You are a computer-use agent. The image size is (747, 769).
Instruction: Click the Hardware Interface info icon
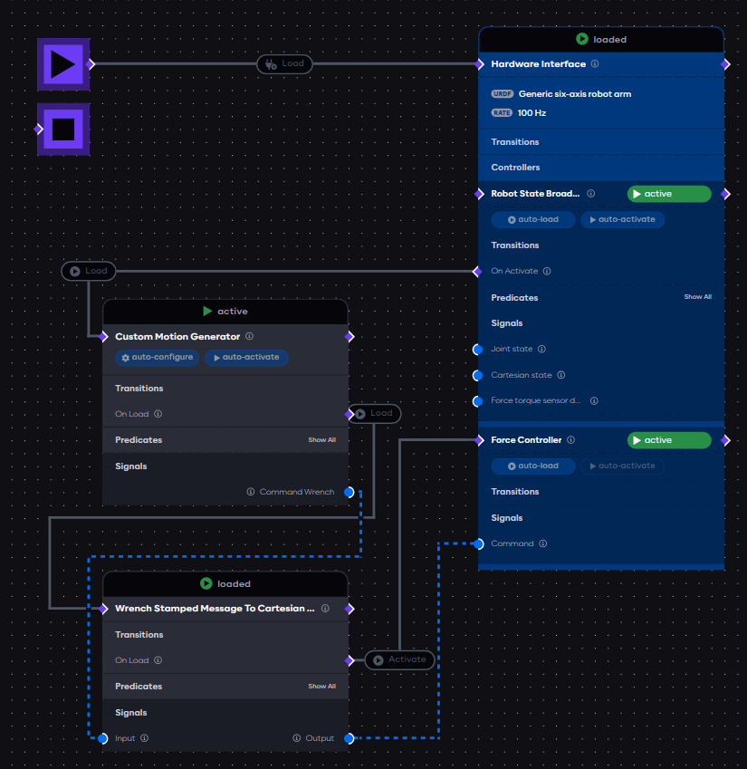[595, 64]
